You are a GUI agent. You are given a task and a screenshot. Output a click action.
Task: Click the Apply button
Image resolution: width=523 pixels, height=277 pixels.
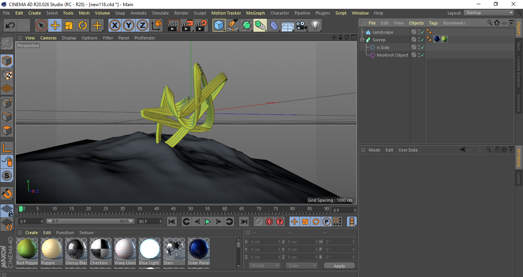pos(339,266)
